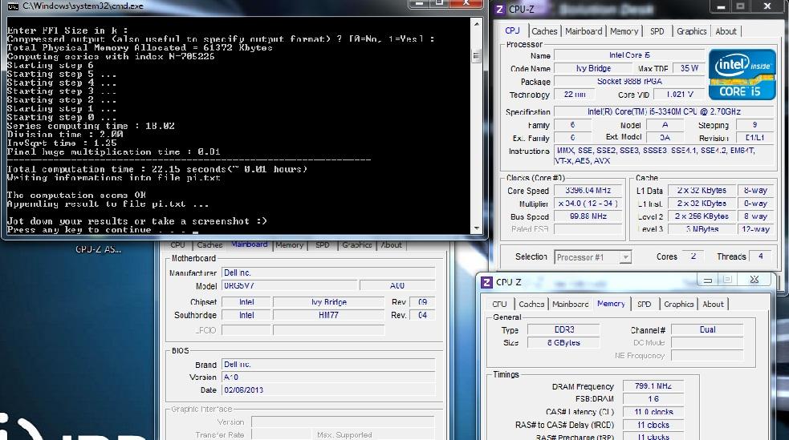Click the memory Size value 8 GBytes

tap(563, 343)
